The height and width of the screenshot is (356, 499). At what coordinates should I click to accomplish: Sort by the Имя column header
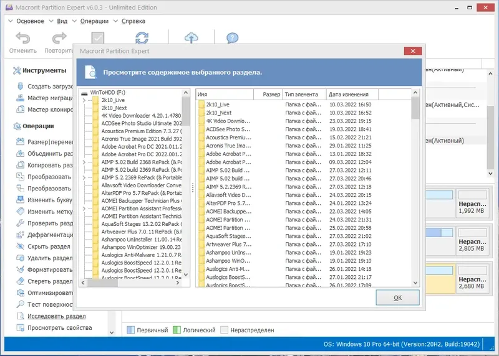pos(225,95)
